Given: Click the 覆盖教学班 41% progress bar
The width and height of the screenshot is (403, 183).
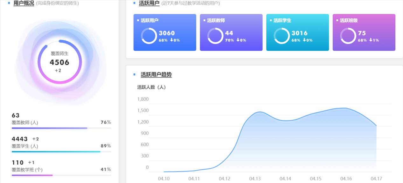Looking at the screenshot, I should tap(61, 175).
